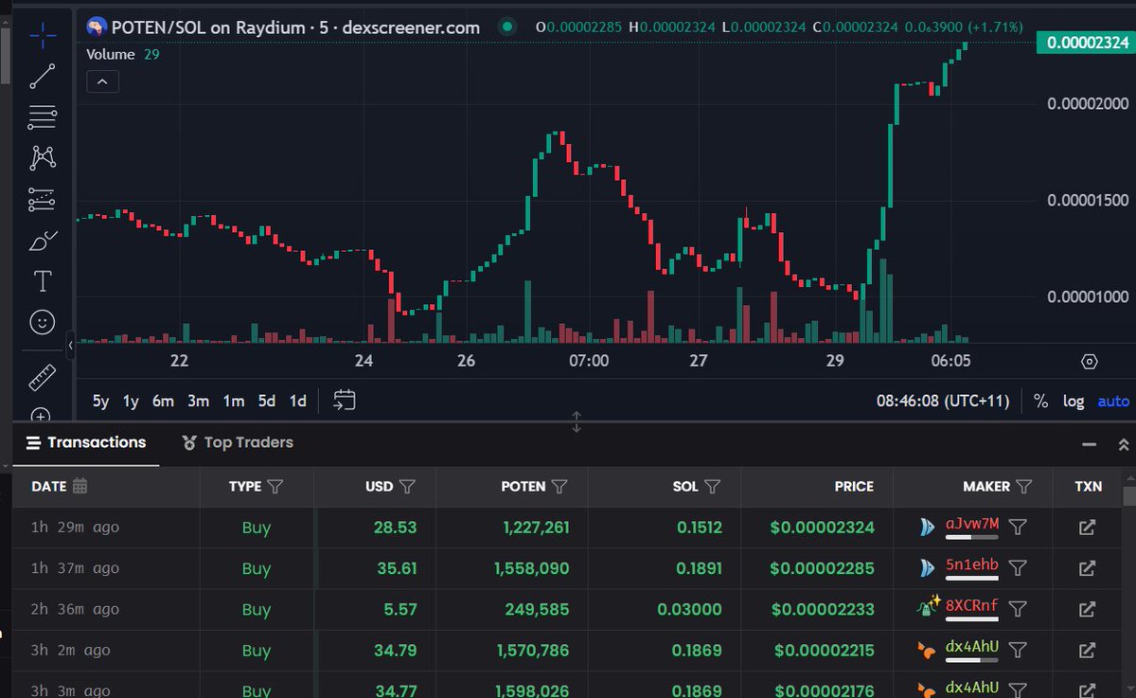1136x698 pixels.
Task: Click the POTEN/SOL on Raydium chart title
Action: (294, 27)
